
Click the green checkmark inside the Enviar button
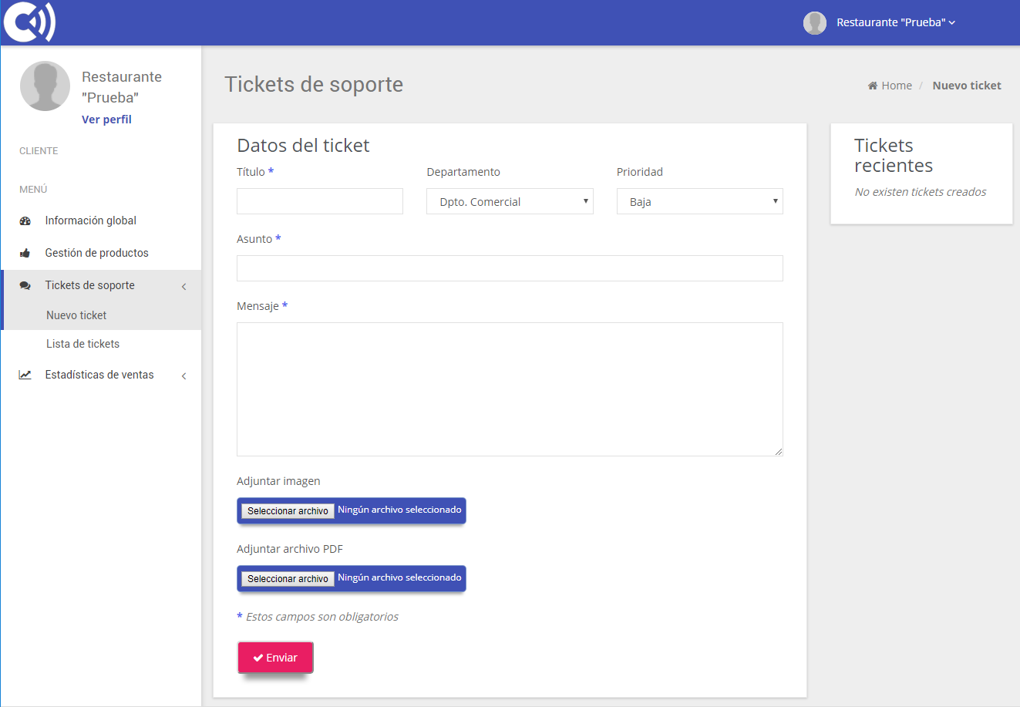(258, 657)
